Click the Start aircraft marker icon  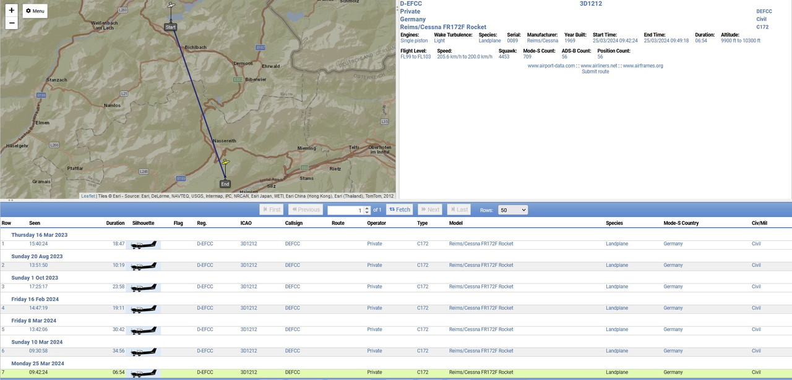(x=171, y=5)
